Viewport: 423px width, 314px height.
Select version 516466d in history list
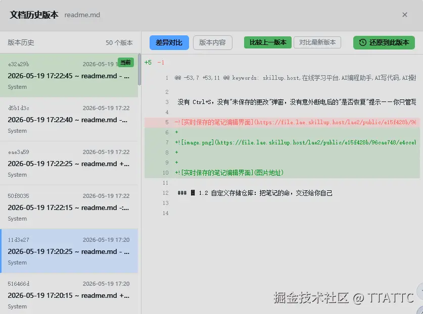[x=69, y=294]
